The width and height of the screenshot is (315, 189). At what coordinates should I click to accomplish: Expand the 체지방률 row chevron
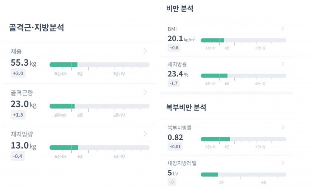(282, 64)
